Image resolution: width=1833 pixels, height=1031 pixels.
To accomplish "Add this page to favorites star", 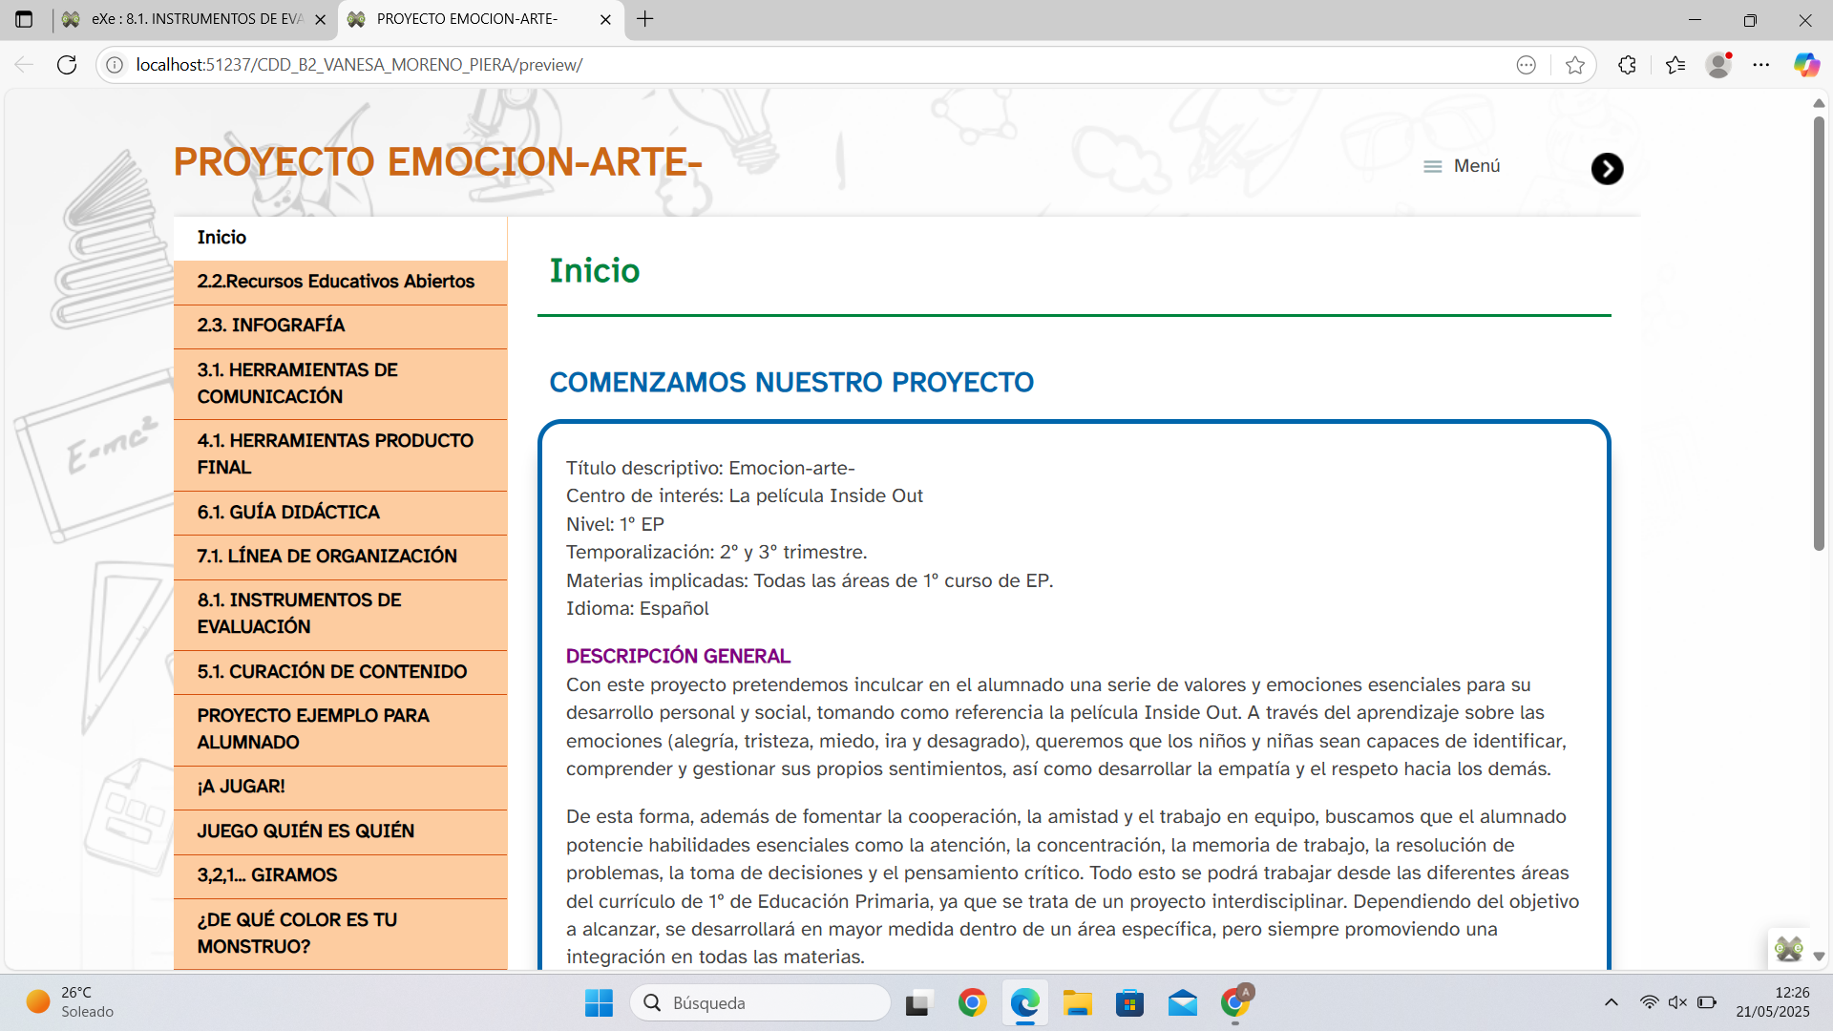I will 1575,65.
